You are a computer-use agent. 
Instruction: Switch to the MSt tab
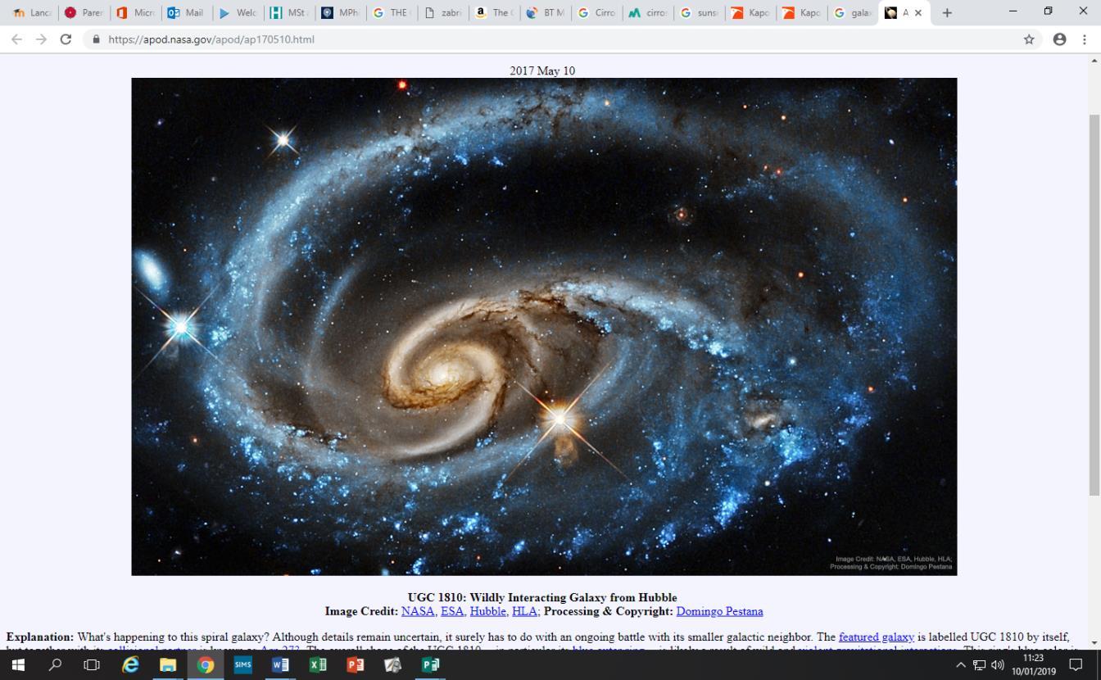pos(288,12)
